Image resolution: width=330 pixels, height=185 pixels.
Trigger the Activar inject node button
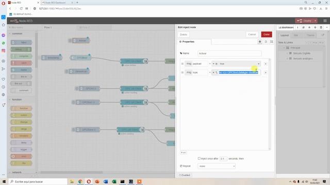70,41
